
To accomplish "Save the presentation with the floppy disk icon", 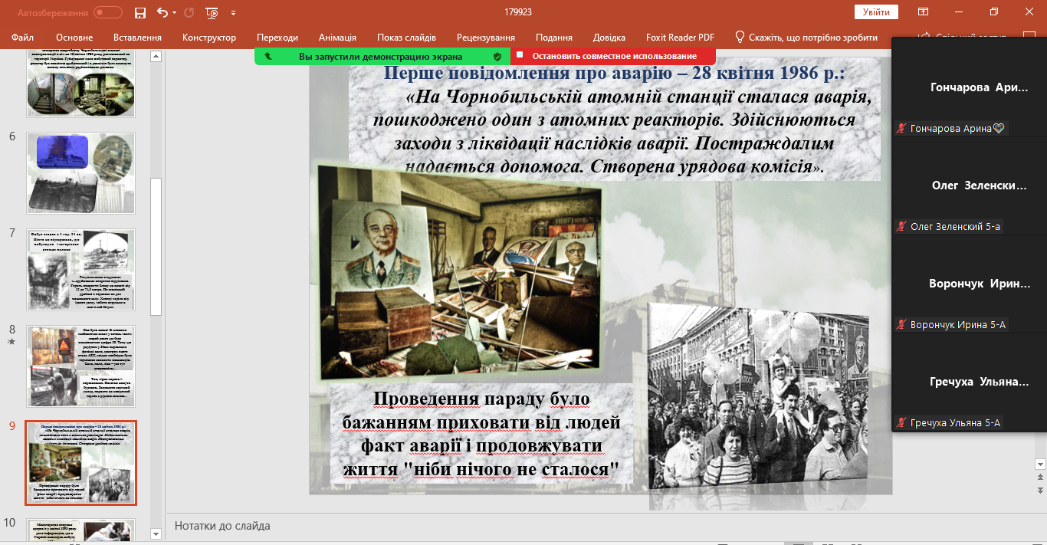I will (139, 12).
